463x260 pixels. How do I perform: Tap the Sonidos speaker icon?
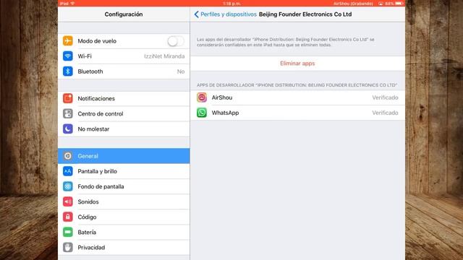tap(67, 201)
